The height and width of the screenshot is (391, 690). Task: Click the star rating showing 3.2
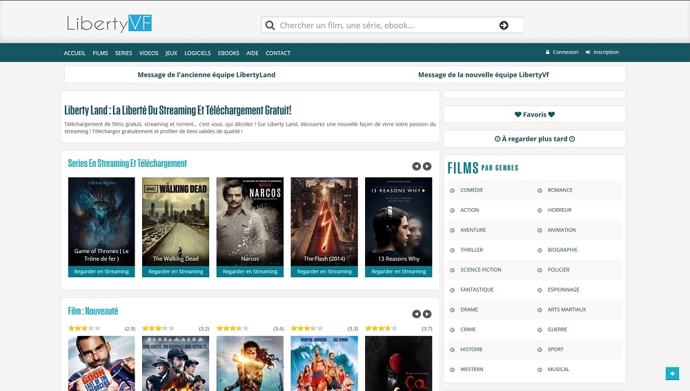(x=159, y=328)
